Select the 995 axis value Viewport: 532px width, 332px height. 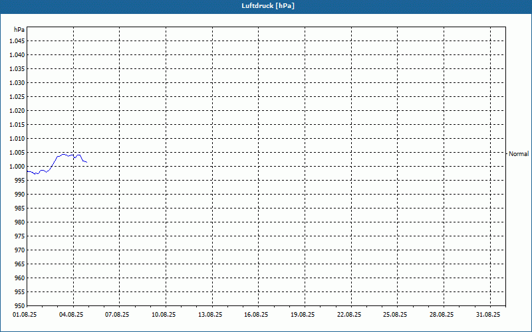coord(20,180)
